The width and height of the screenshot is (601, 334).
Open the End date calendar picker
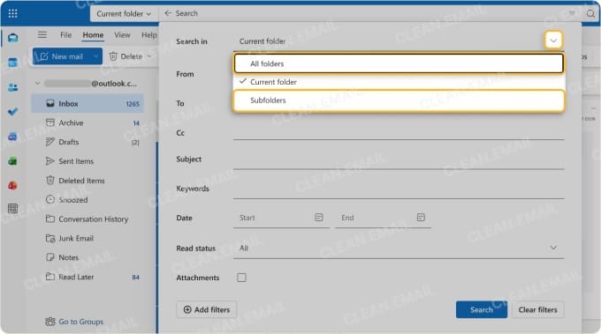[x=421, y=218]
